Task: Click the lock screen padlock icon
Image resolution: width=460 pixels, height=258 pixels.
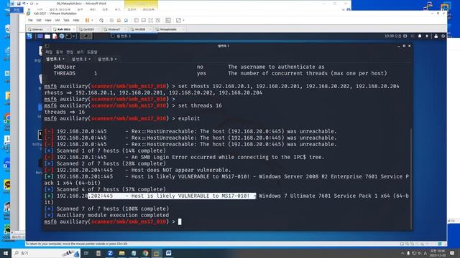Action: [x=436, y=37]
